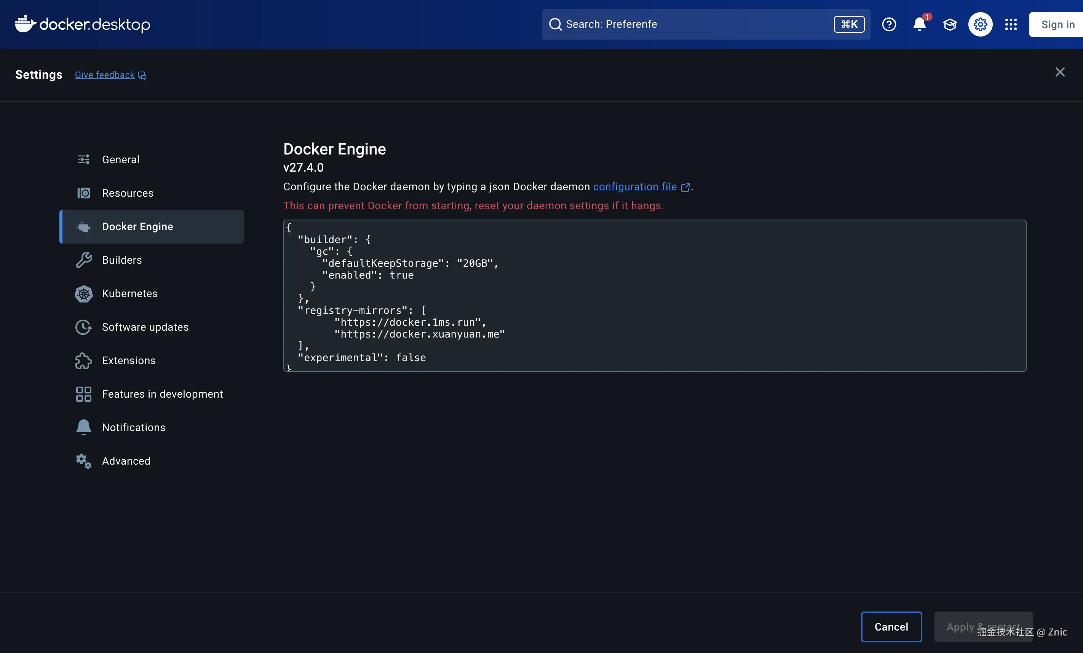Click the Settings gear icon
The height and width of the screenshot is (653, 1083).
click(x=980, y=24)
